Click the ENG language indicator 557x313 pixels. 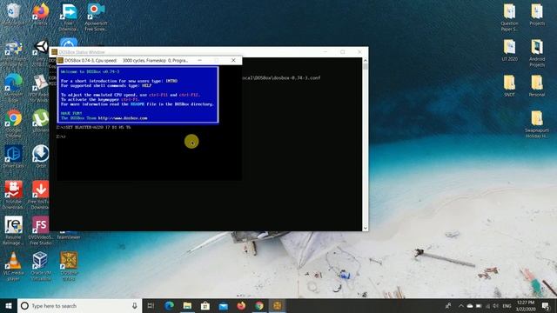[507, 305]
